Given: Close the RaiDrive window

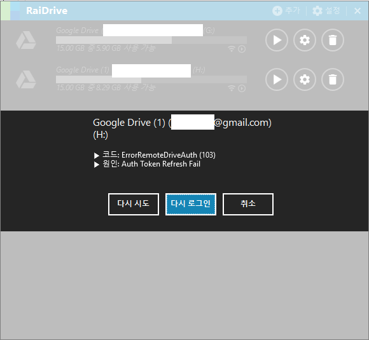Looking at the screenshot, I should (358, 11).
